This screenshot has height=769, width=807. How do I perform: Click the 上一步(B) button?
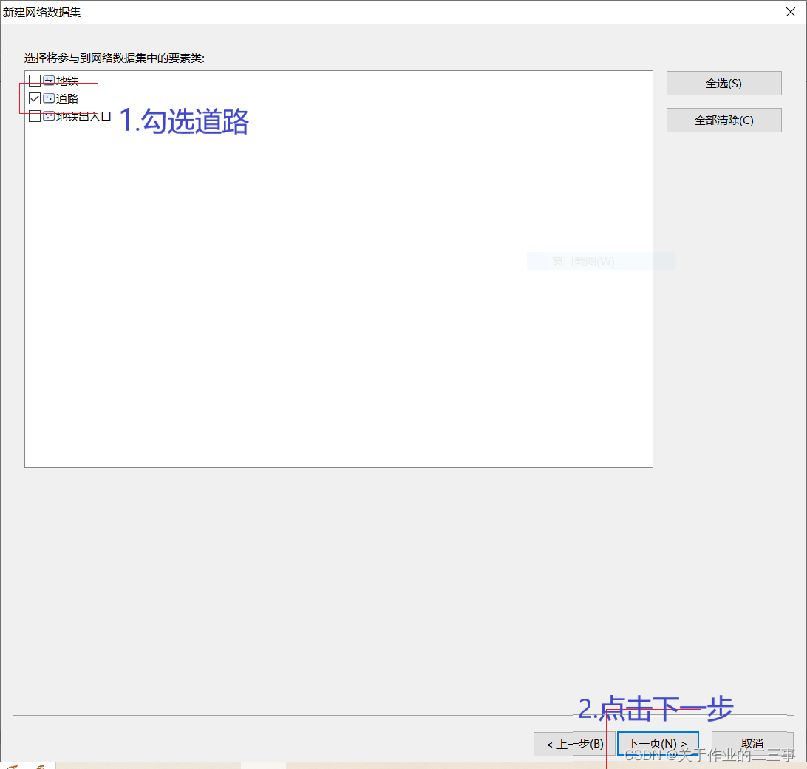pos(573,744)
